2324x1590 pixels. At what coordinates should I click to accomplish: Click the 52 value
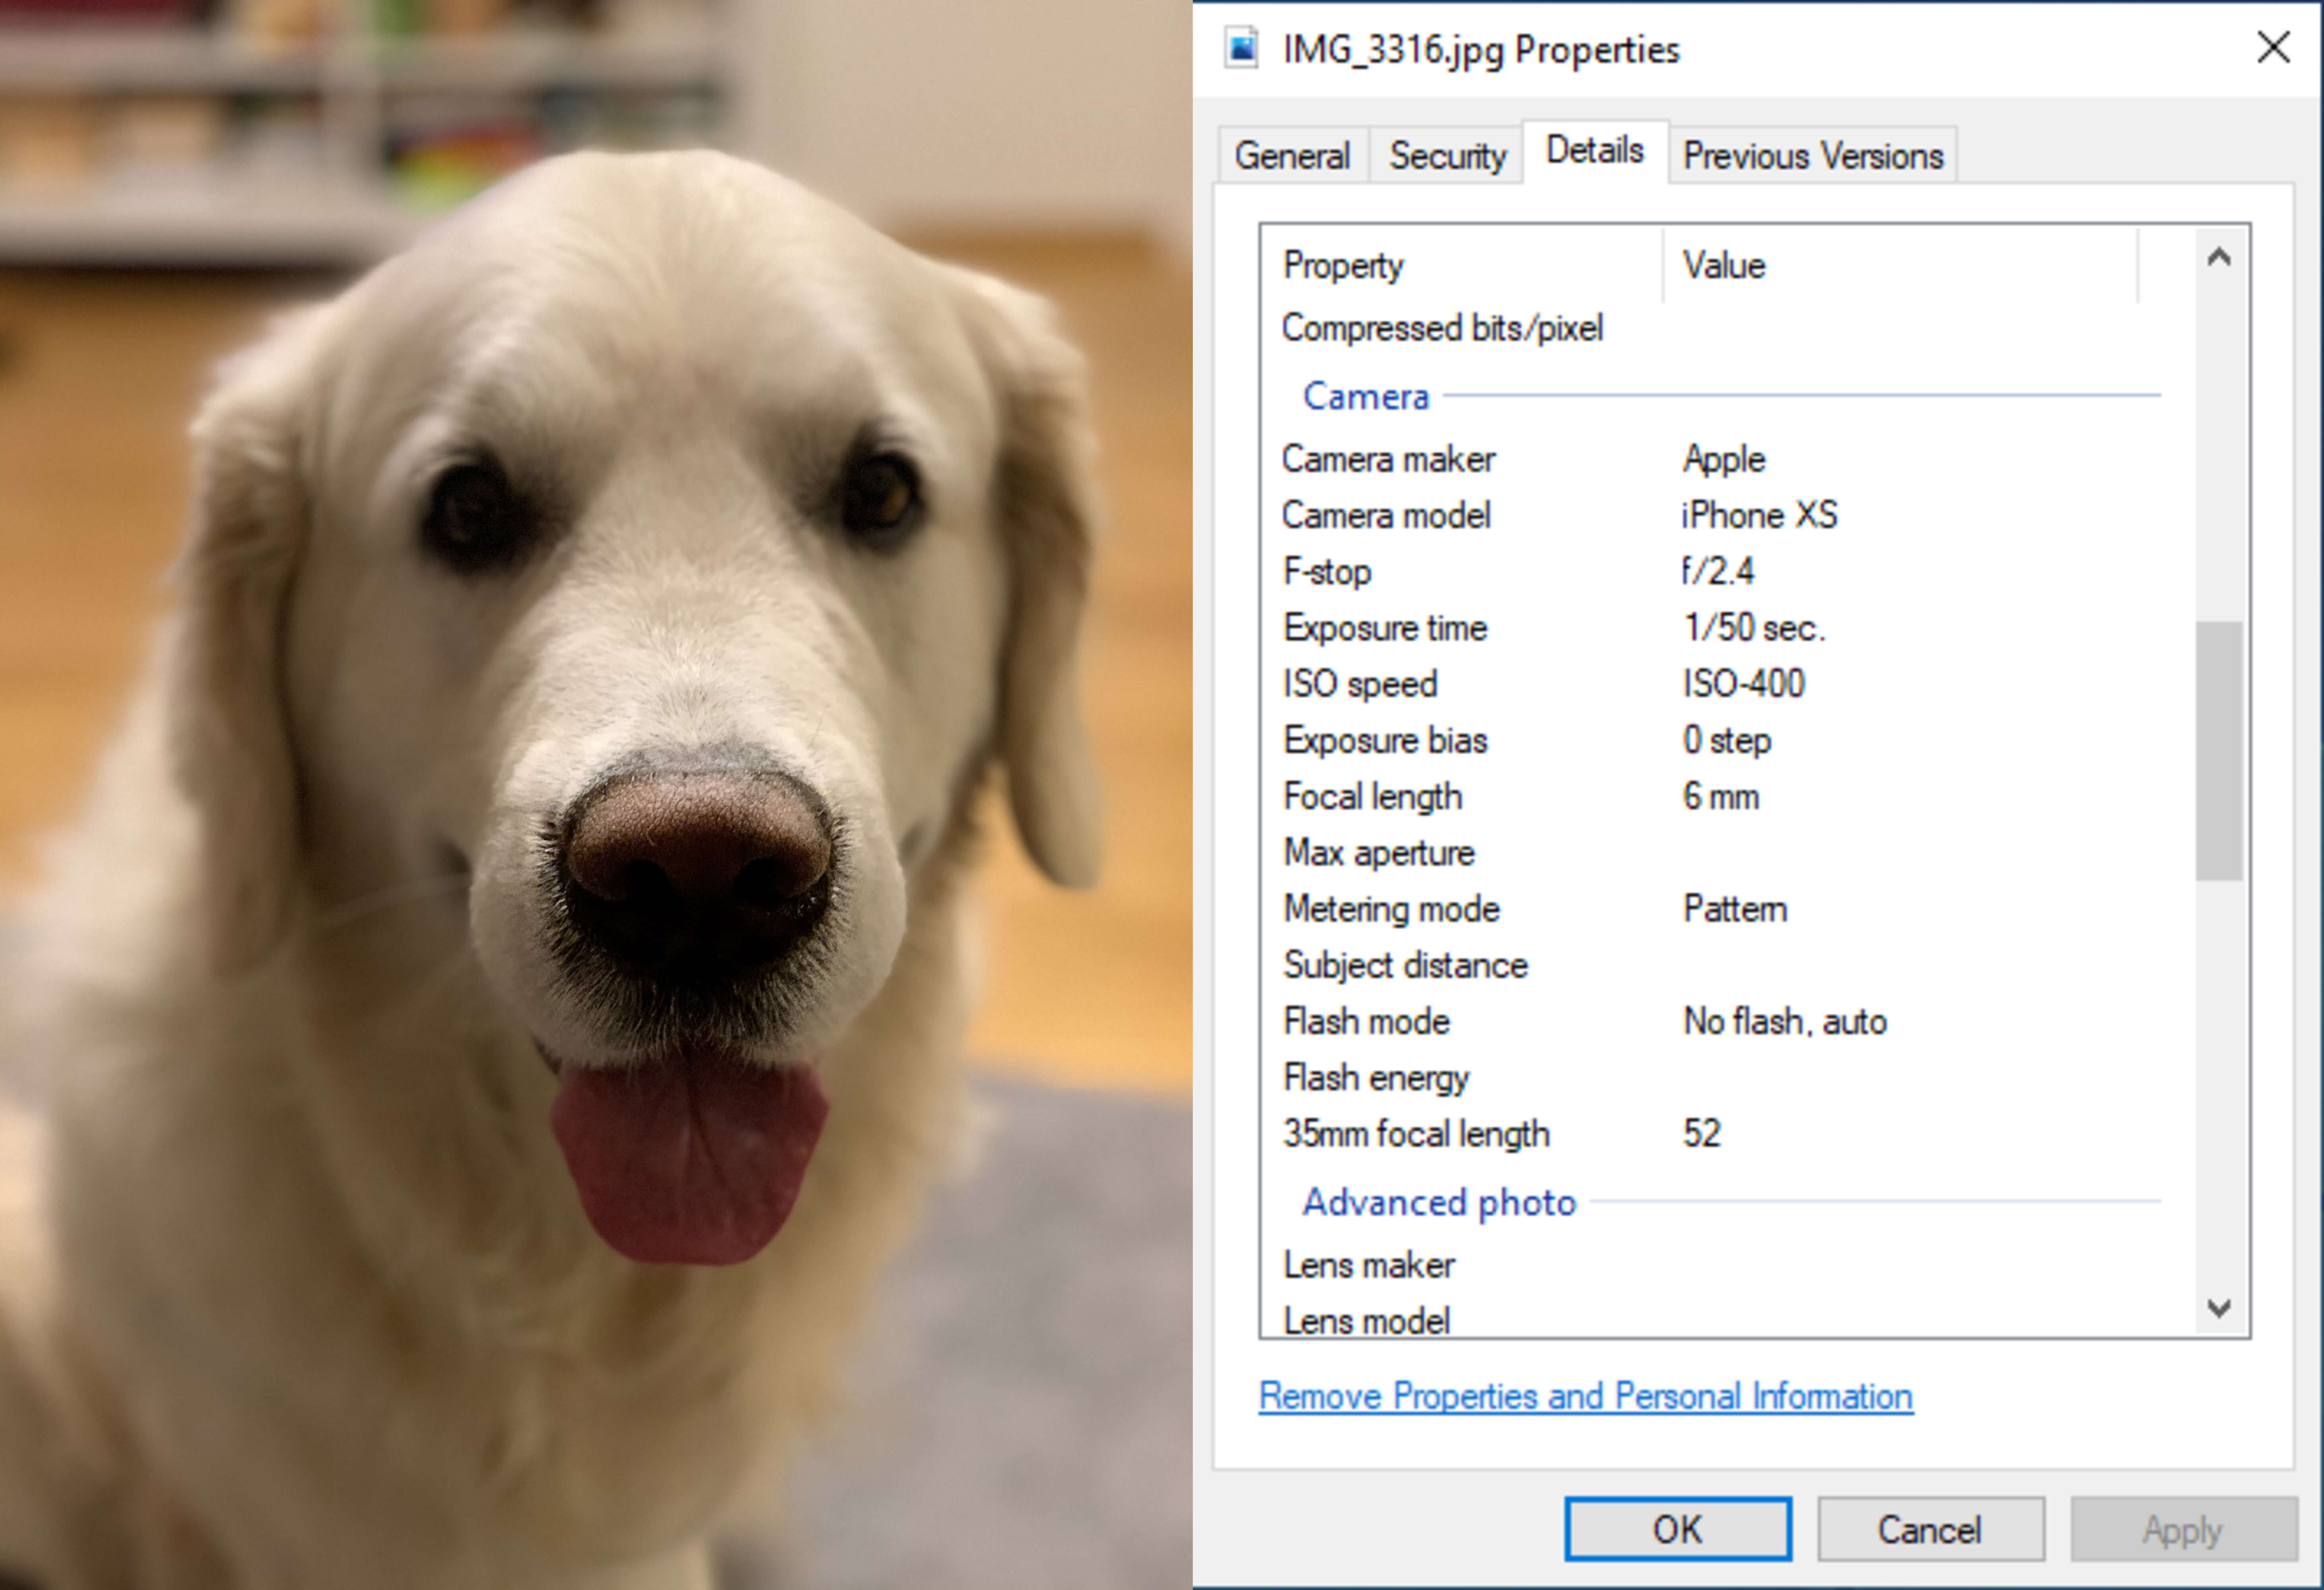tap(1702, 1134)
